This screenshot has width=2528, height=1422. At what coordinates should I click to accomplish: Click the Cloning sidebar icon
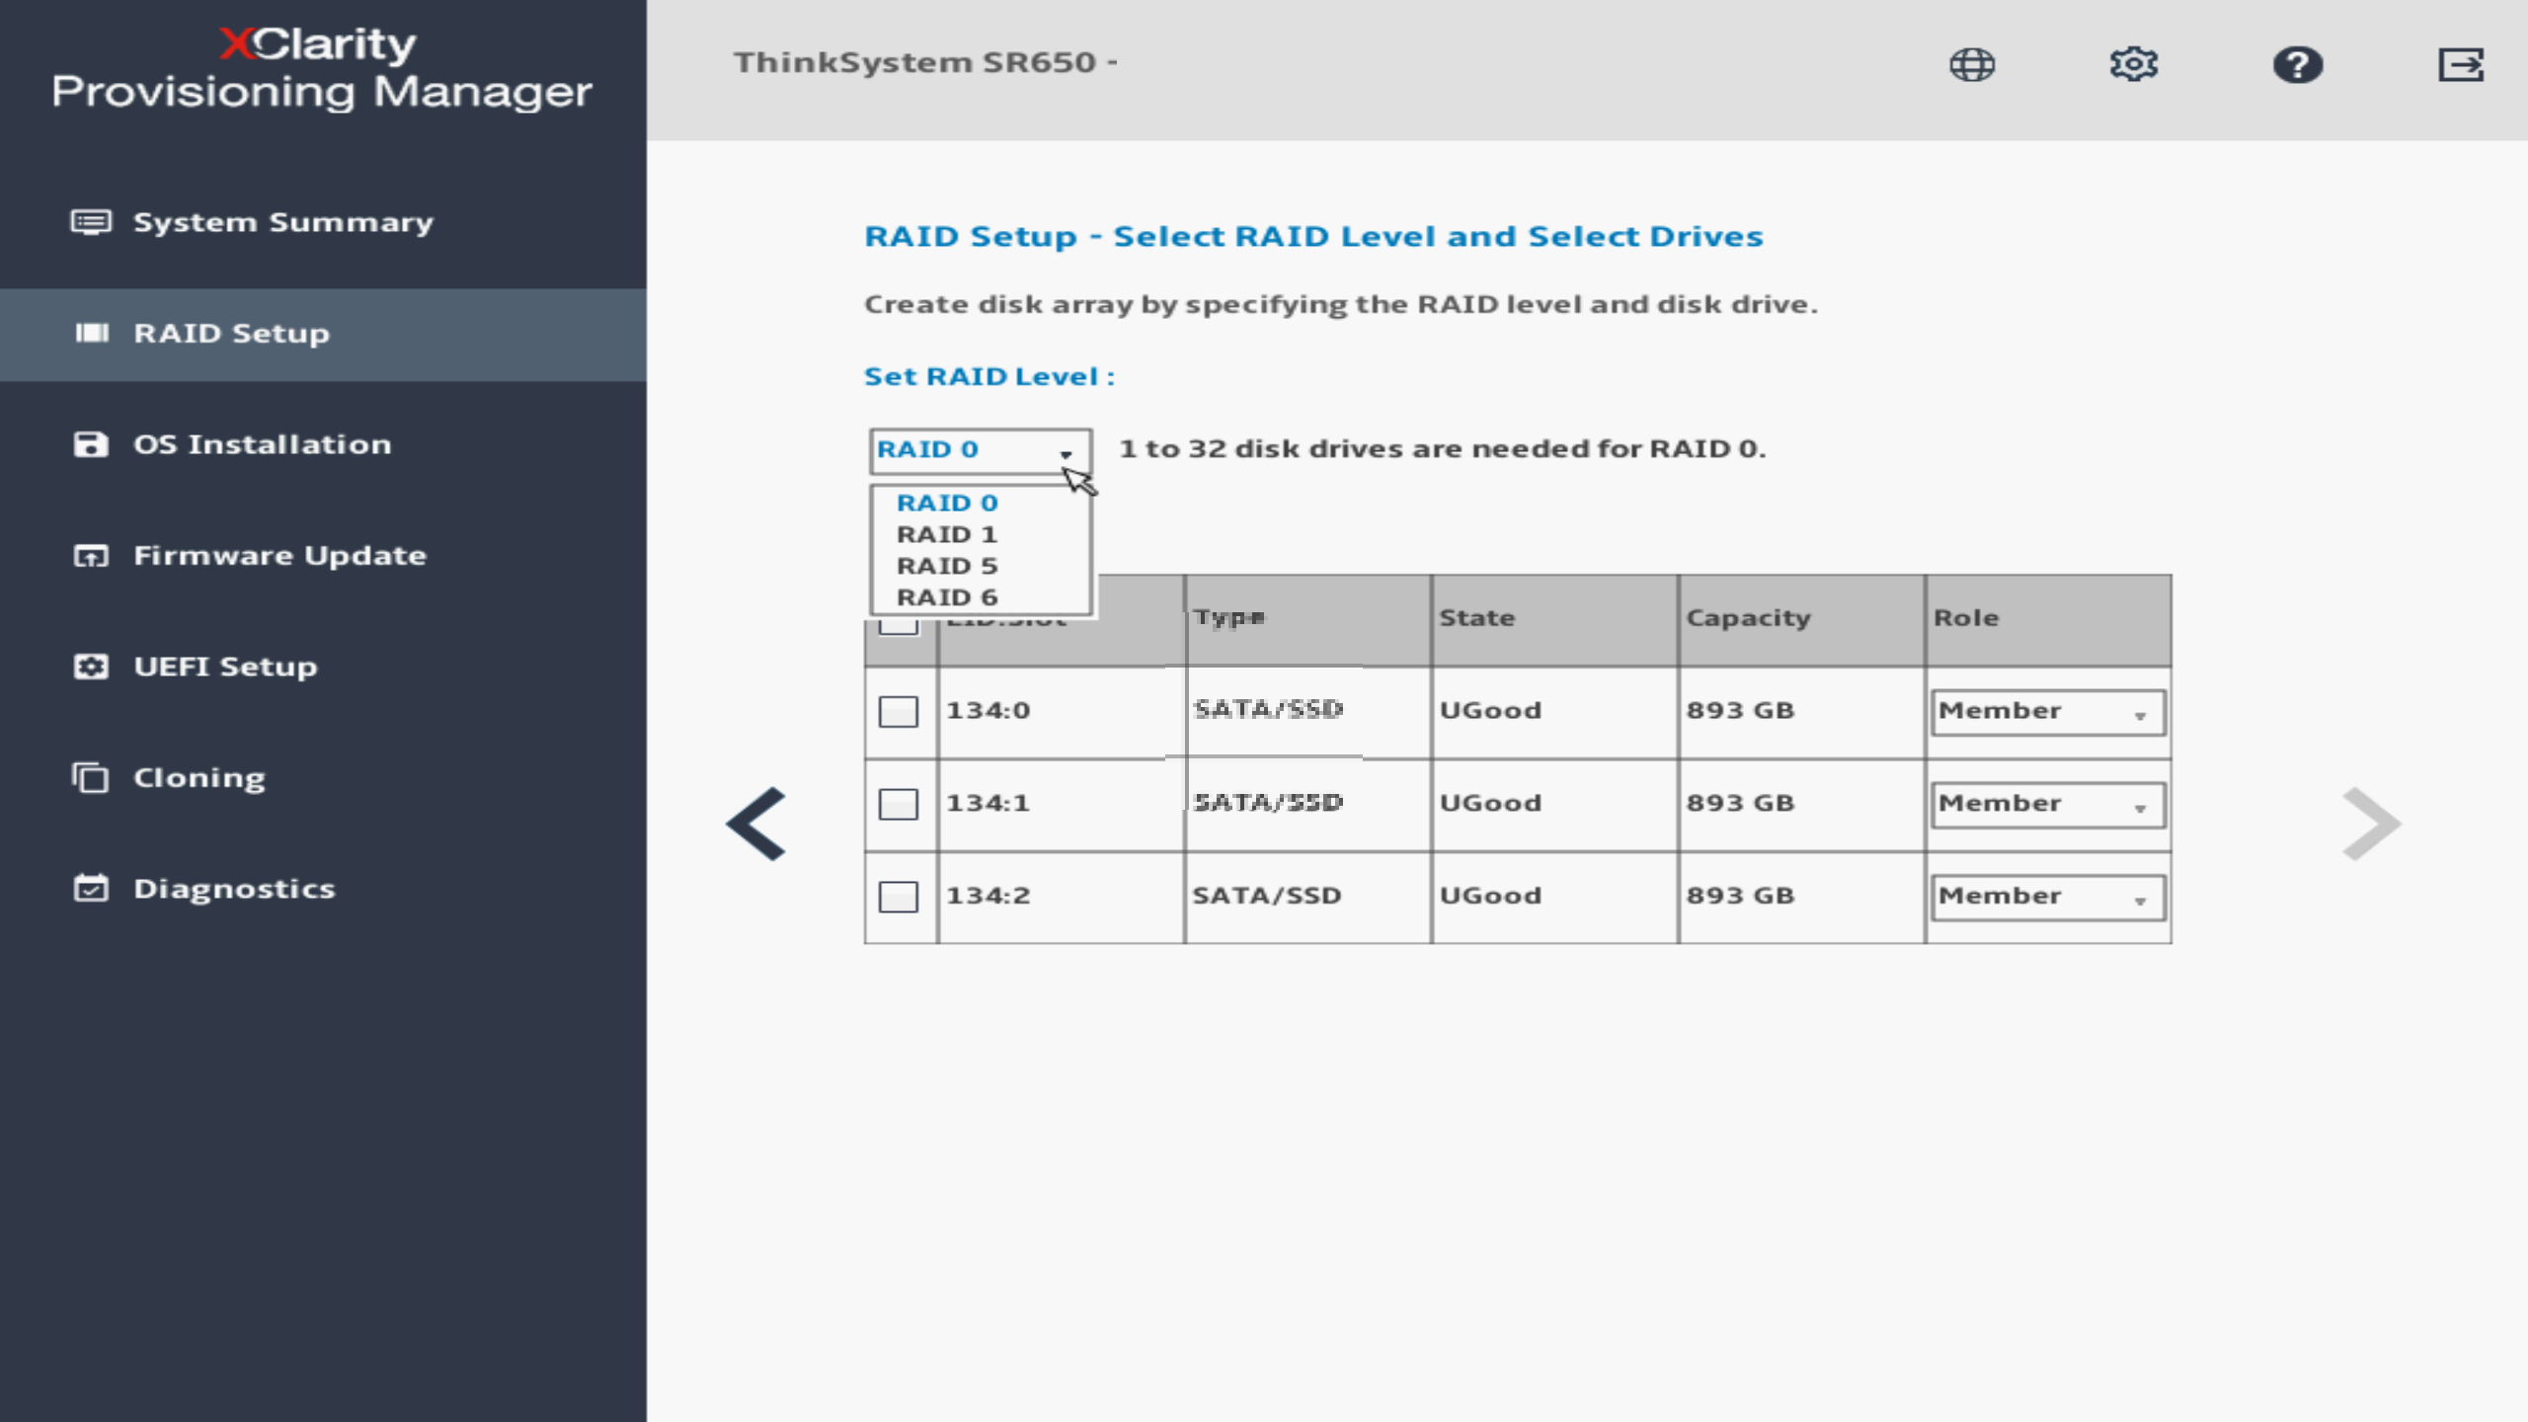[90, 777]
